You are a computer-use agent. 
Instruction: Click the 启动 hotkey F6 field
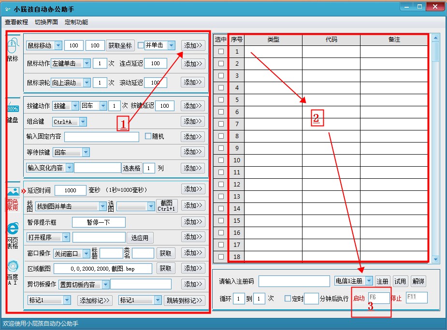pyautogui.click(x=379, y=298)
